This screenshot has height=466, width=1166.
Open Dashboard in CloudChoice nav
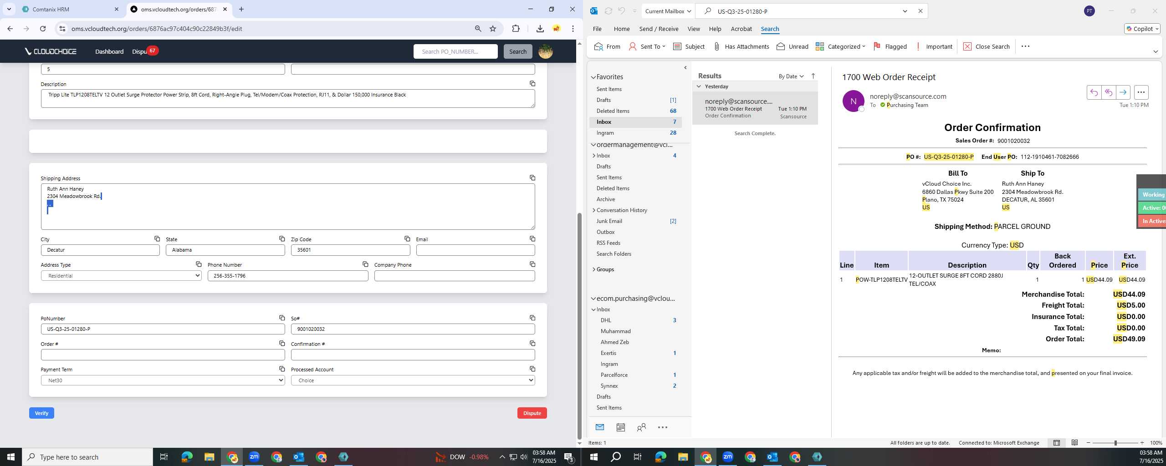coord(109,51)
